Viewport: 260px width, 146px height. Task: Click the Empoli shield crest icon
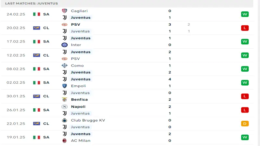click(x=64, y=86)
